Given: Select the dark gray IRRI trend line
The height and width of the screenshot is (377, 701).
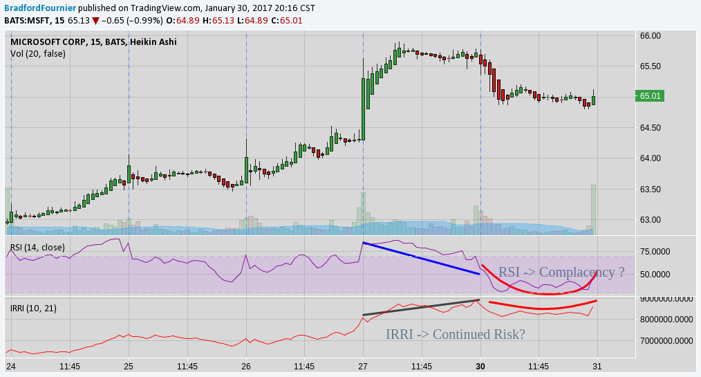Looking at the screenshot, I should (421, 307).
